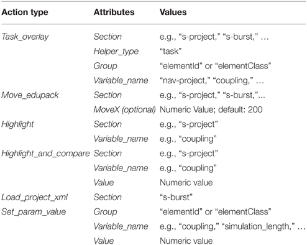Click the Group attribute under Task_overlay

[105, 66]
